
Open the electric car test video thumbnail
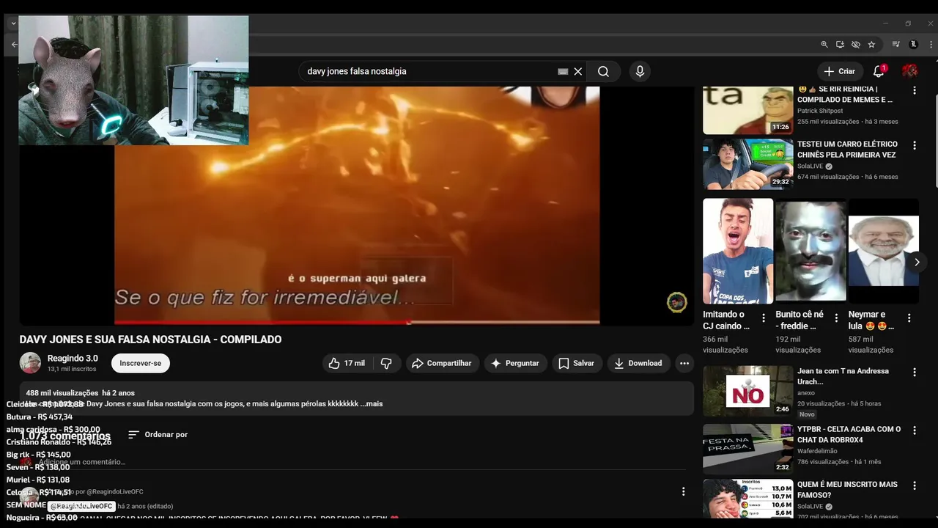coord(747,164)
